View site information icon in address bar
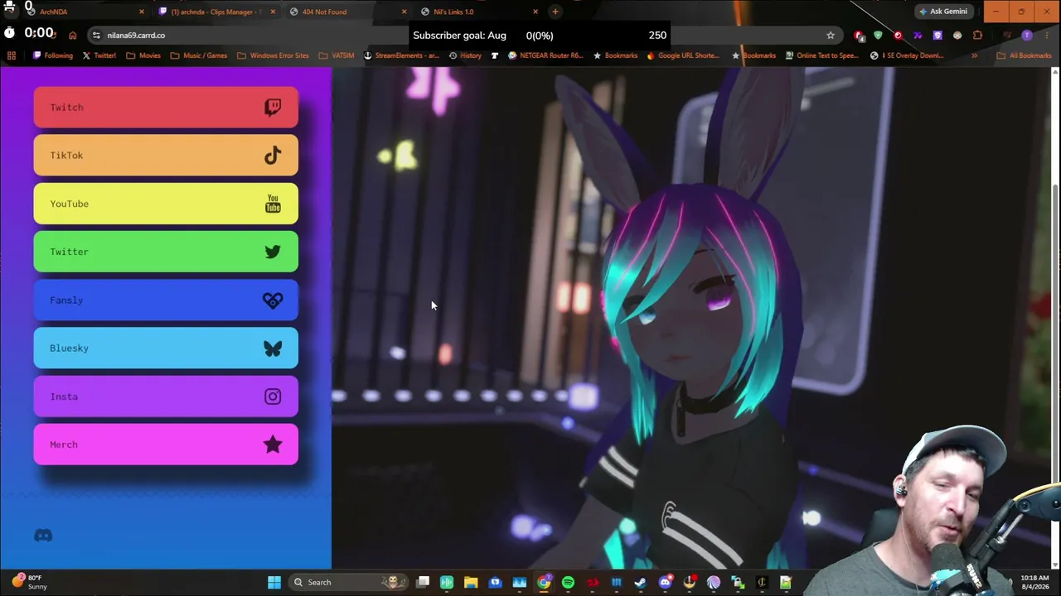Screen dimensions: 1061x596 click(x=96, y=35)
